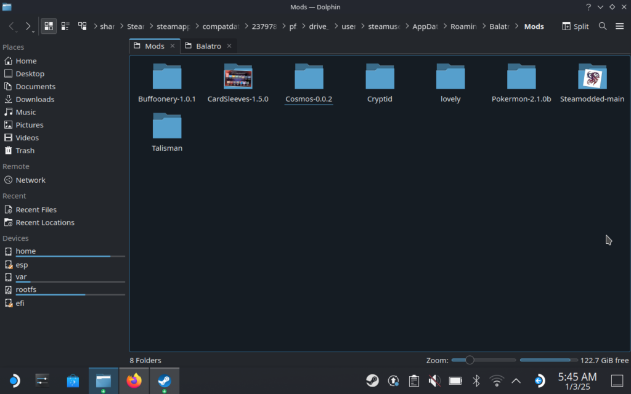Viewport: 631px width, 394px height.
Task: Select the icons view mode toggle
Action: click(x=49, y=26)
